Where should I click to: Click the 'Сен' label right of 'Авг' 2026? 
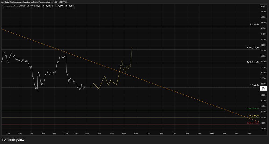tap(162, 133)
